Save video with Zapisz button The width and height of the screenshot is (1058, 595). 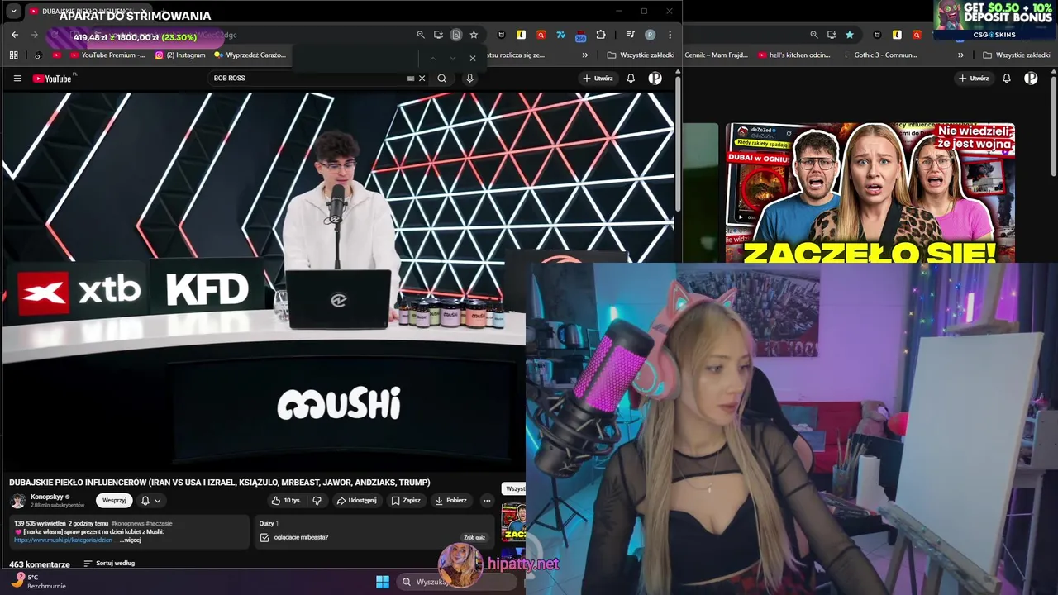click(x=406, y=501)
